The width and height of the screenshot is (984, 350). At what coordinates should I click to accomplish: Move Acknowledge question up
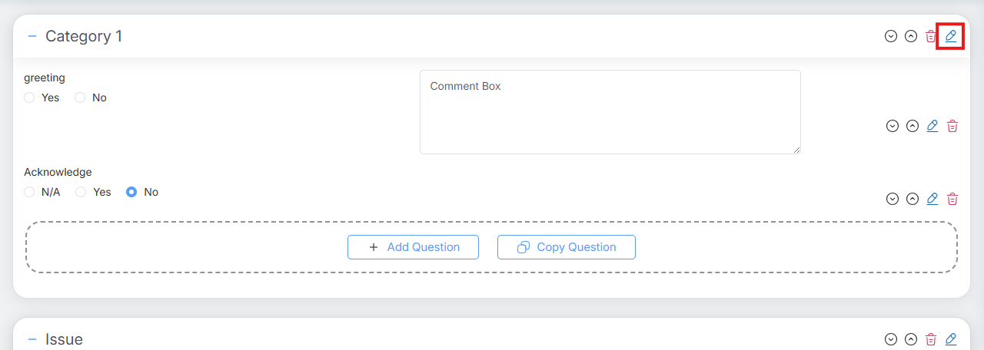[x=913, y=199]
